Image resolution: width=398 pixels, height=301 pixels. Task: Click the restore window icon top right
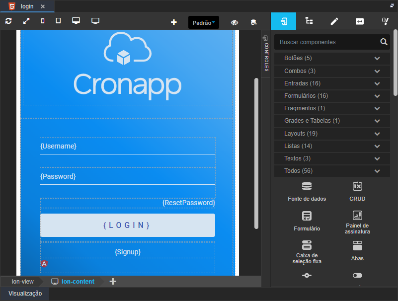(x=392, y=5)
